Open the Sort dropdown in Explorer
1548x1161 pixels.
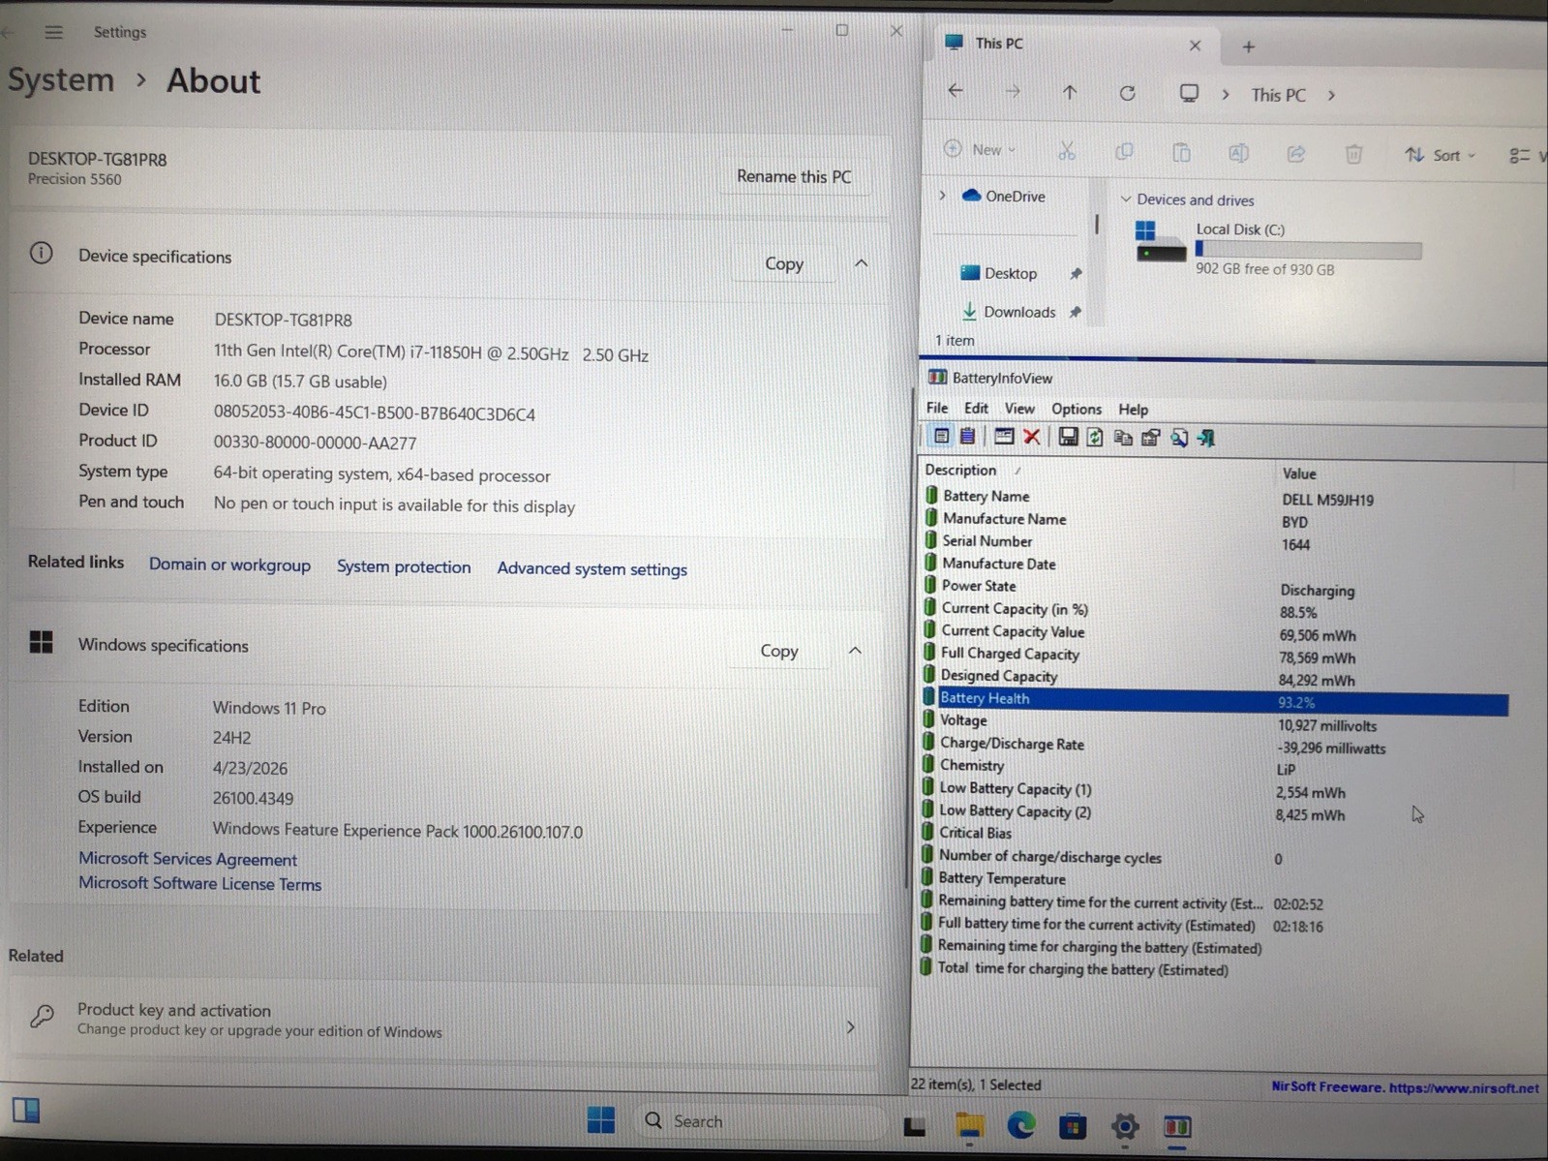coord(1441,155)
